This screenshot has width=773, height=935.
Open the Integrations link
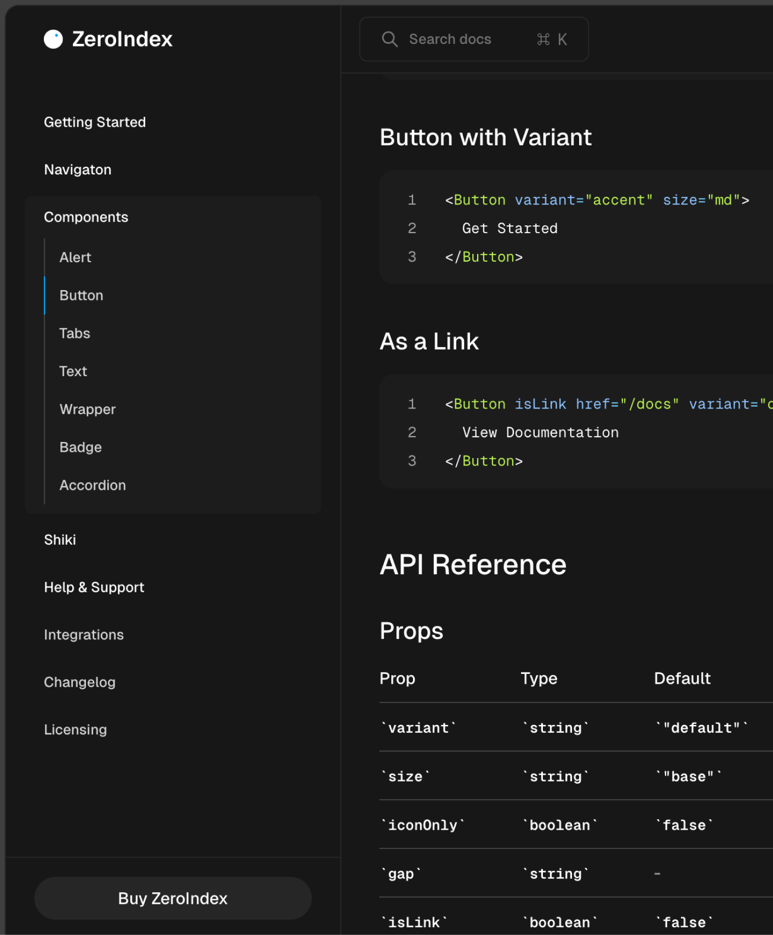click(x=84, y=634)
